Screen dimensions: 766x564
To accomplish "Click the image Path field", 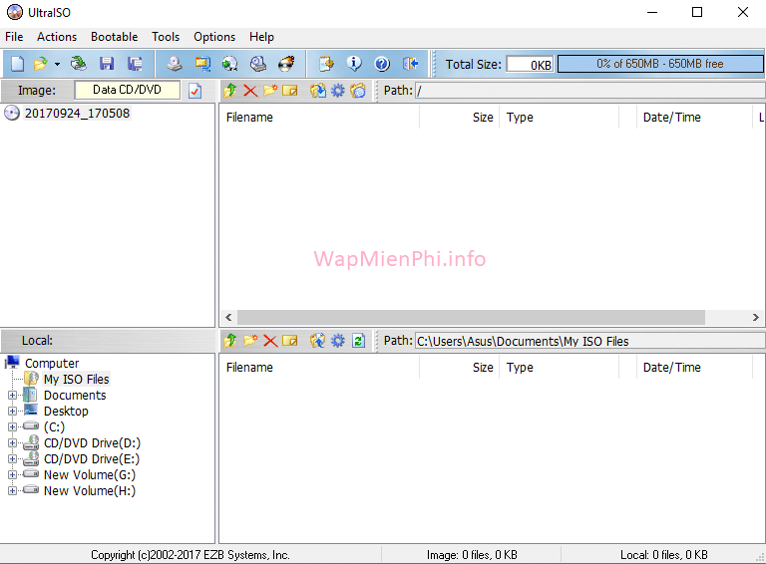I will [x=590, y=91].
